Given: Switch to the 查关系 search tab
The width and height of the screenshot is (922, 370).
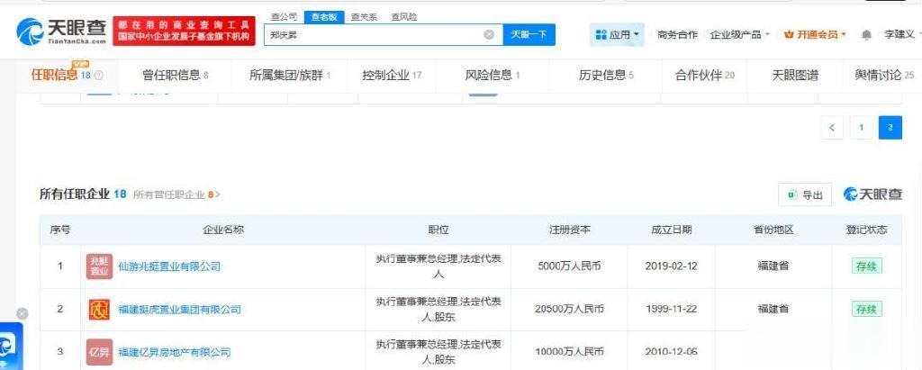Looking at the screenshot, I should coord(364,17).
